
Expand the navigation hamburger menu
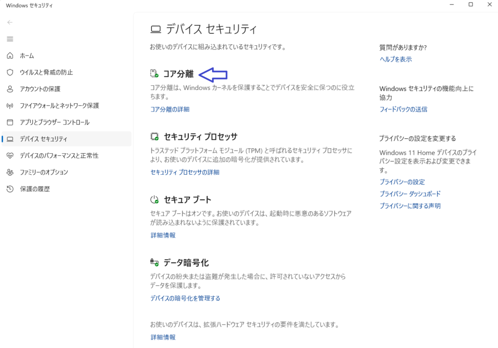click(x=10, y=39)
